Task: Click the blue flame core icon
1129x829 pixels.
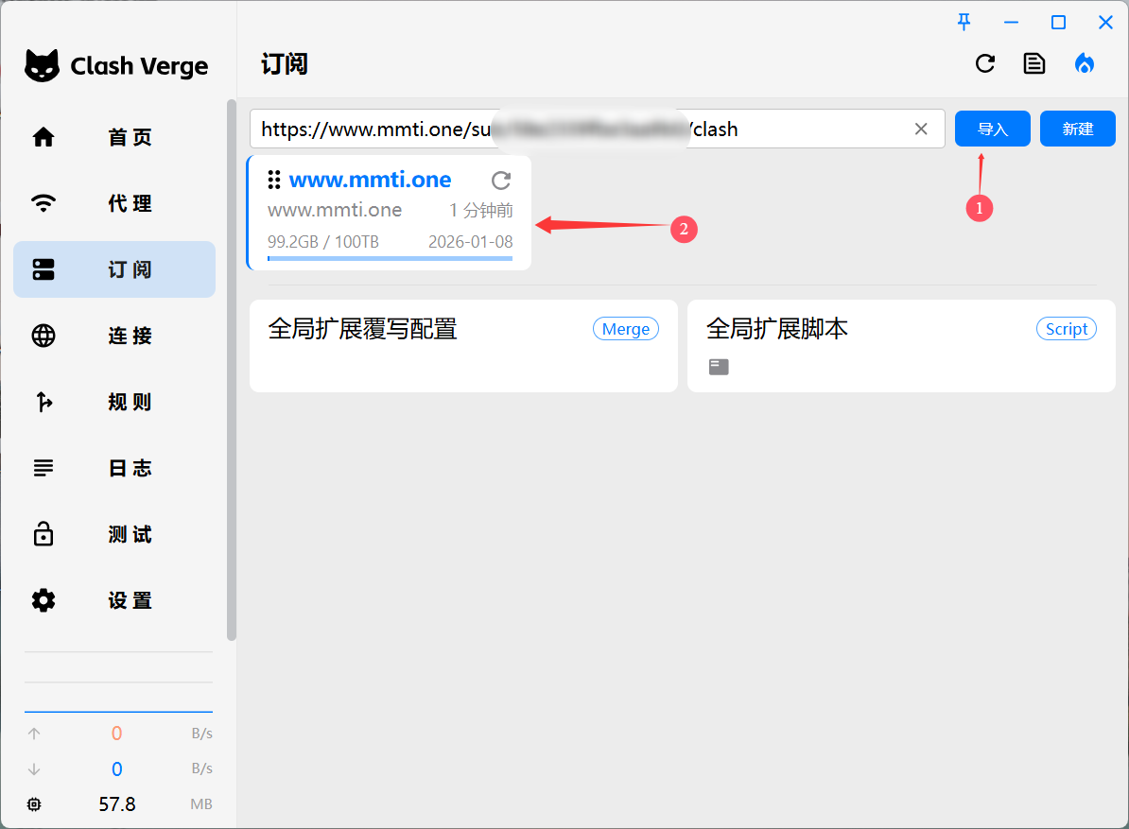Action: (1085, 63)
